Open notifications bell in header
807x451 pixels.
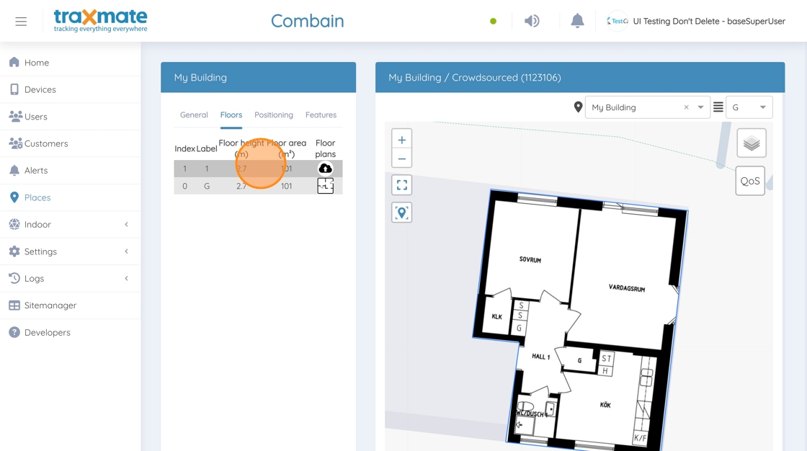[x=577, y=21]
